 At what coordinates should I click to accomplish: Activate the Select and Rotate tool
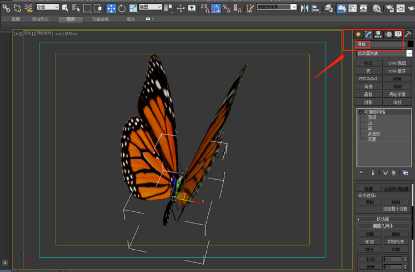[122, 8]
